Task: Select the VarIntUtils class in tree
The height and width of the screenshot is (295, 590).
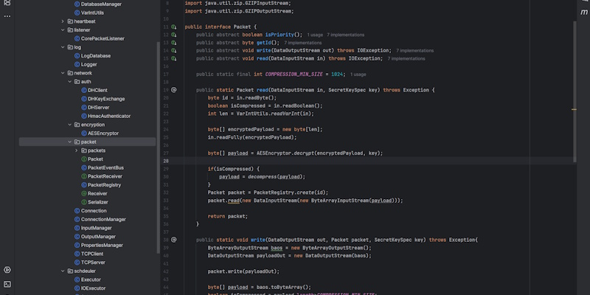Action: pyautogui.click(x=92, y=13)
